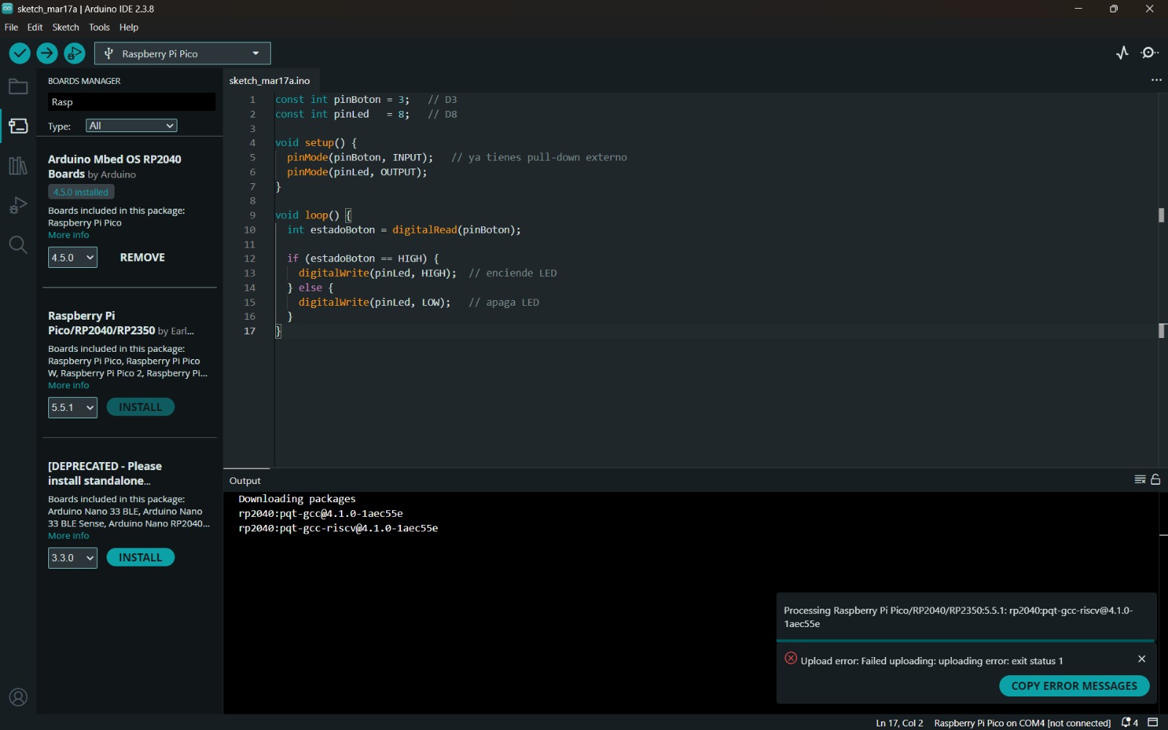1168x730 pixels.
Task: Open the Sketch menu
Action: pos(66,27)
